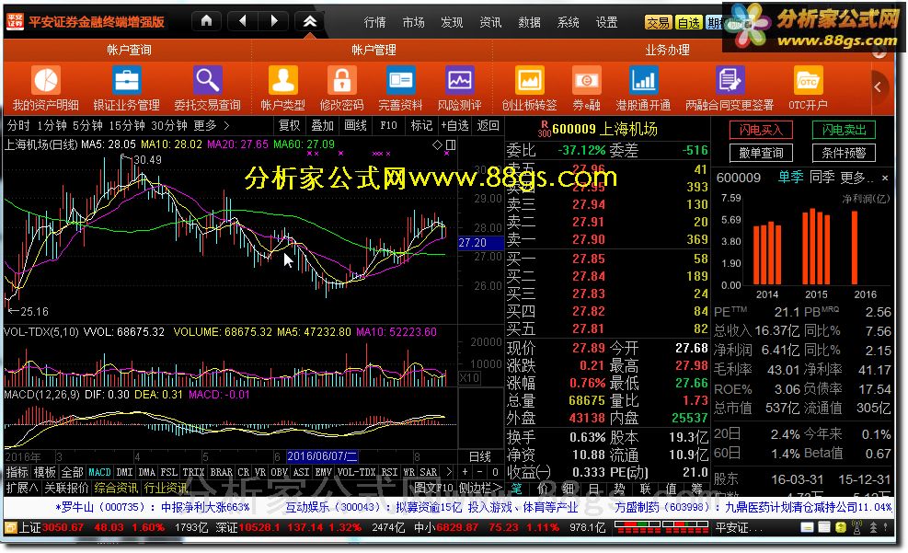Close the earnings panel with the x

pyautogui.click(x=884, y=178)
